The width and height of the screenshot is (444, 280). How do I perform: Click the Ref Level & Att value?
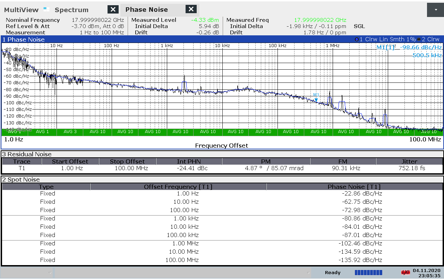[x=98, y=26]
